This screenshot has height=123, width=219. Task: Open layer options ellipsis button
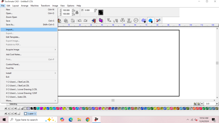[x=19, y=114]
